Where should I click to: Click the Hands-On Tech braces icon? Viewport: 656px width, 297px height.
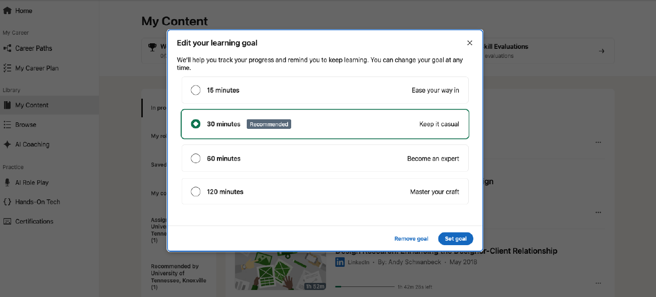click(7, 202)
